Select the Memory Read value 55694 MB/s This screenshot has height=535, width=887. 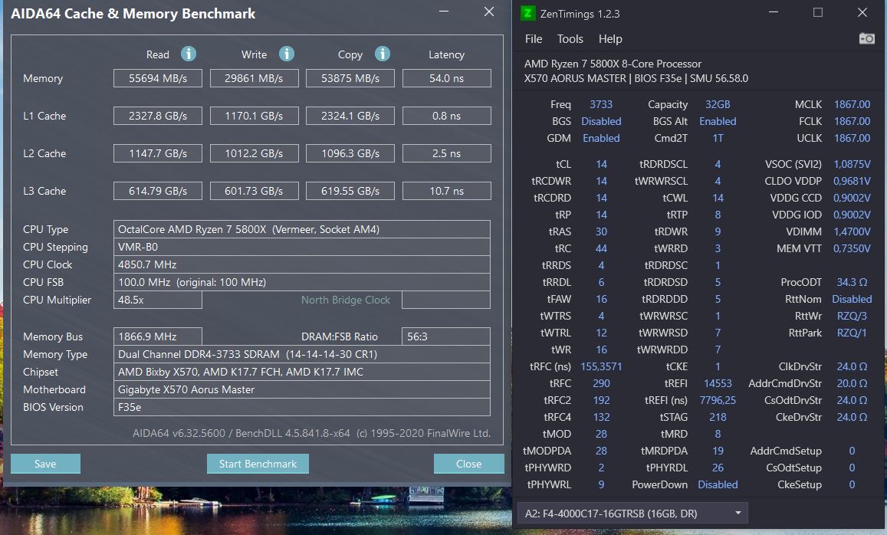(x=158, y=79)
